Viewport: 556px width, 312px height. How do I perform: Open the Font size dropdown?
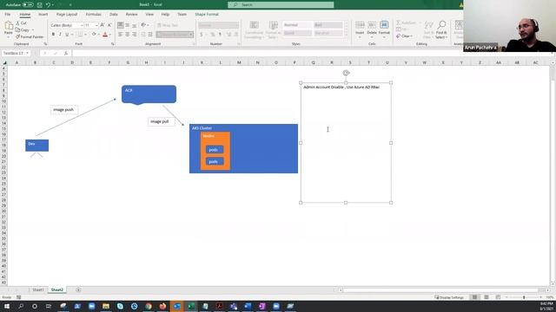click(96, 25)
